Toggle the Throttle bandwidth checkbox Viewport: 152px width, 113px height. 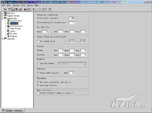pos(38,63)
